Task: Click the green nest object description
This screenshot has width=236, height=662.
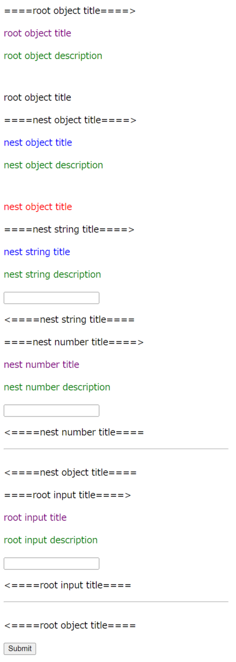Action: 53,165
